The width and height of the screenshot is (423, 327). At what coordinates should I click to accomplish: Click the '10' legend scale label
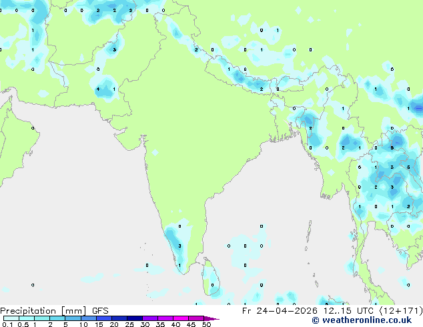tap(83, 324)
